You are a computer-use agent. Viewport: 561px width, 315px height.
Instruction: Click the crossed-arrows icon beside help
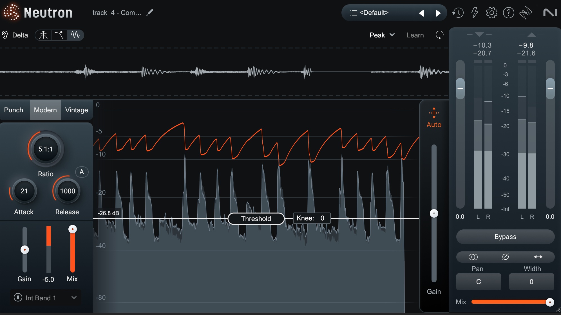[526, 13]
